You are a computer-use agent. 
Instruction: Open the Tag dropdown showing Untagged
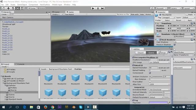pyautogui.click(x=168, y=18)
